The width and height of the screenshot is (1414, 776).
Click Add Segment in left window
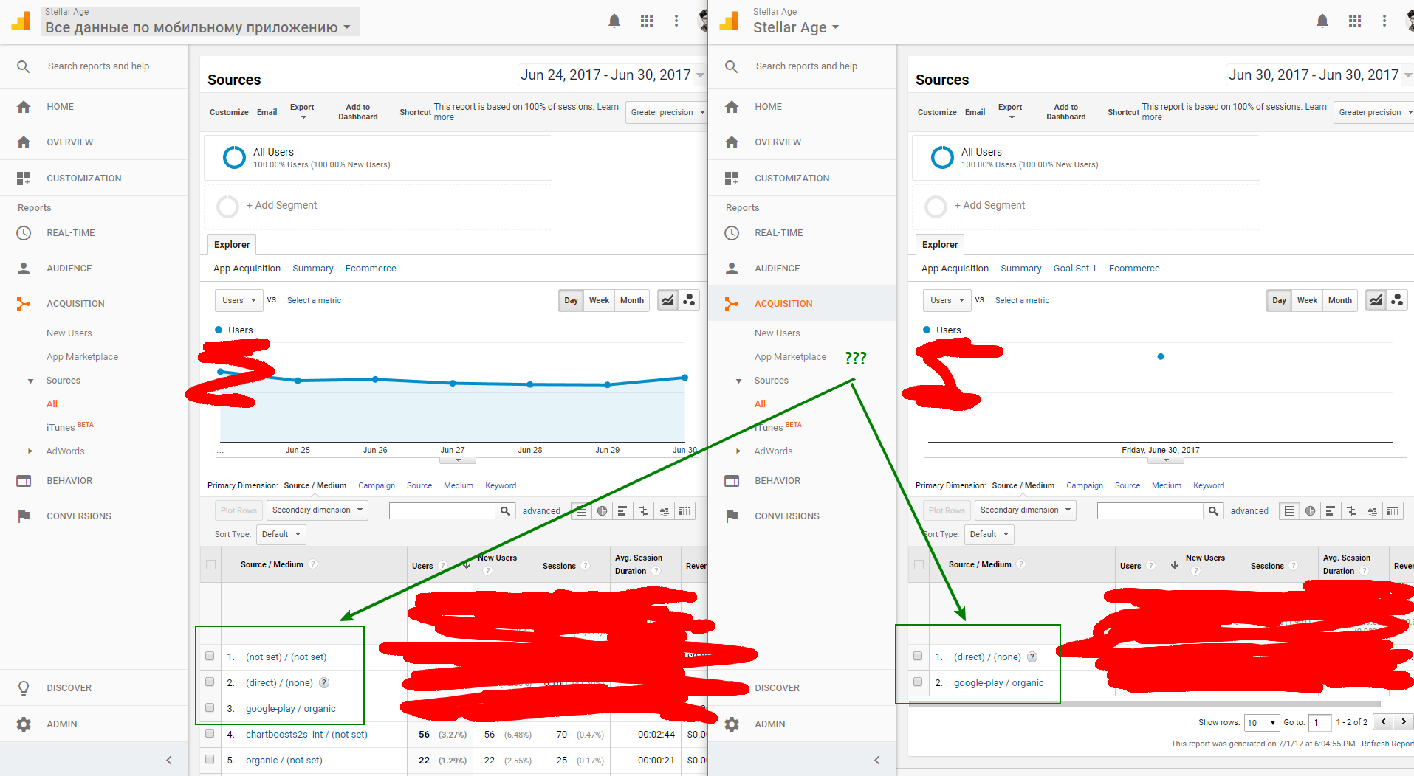click(x=281, y=206)
